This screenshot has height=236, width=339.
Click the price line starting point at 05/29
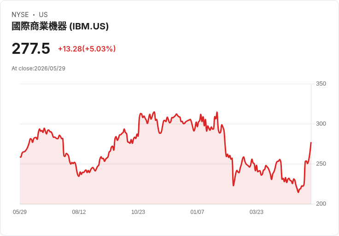point(20,157)
